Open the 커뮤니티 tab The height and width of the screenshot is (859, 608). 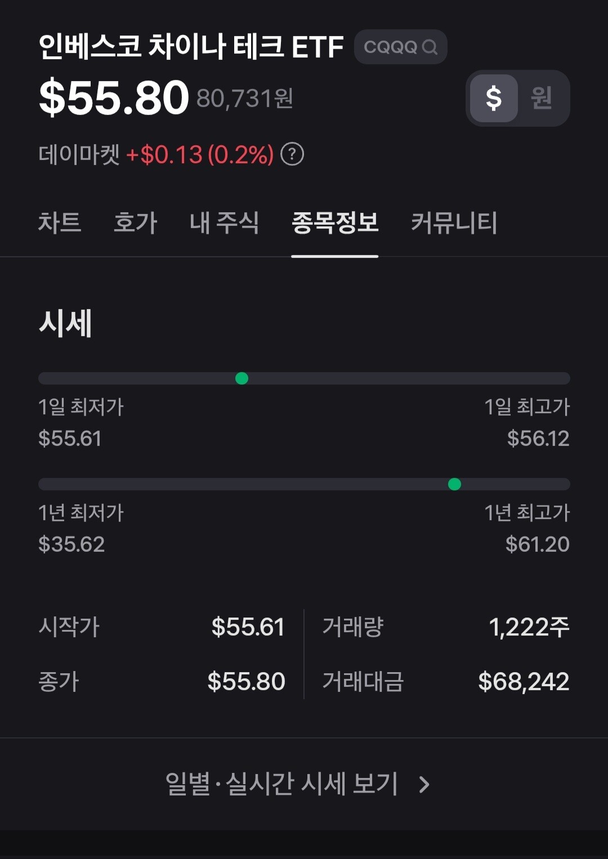454,222
